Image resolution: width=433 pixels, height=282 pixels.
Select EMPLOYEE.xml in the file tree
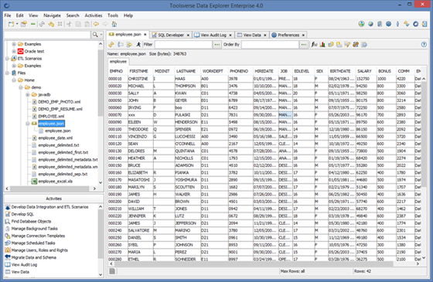51,116
